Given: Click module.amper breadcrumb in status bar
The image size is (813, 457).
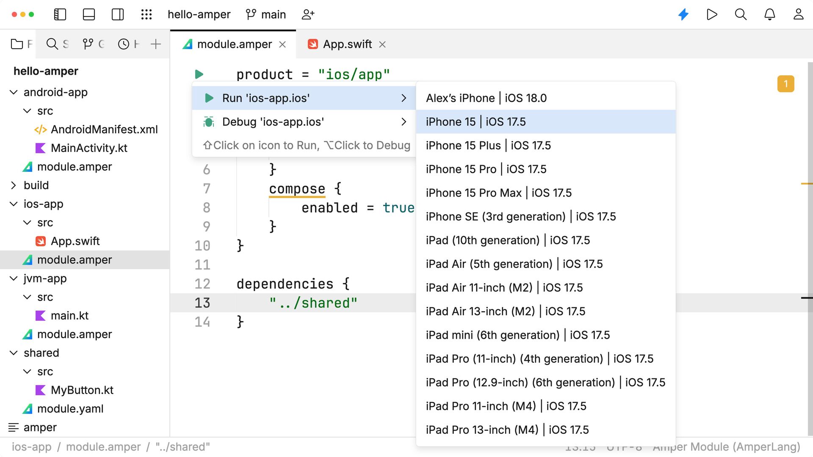Looking at the screenshot, I should 103,447.
